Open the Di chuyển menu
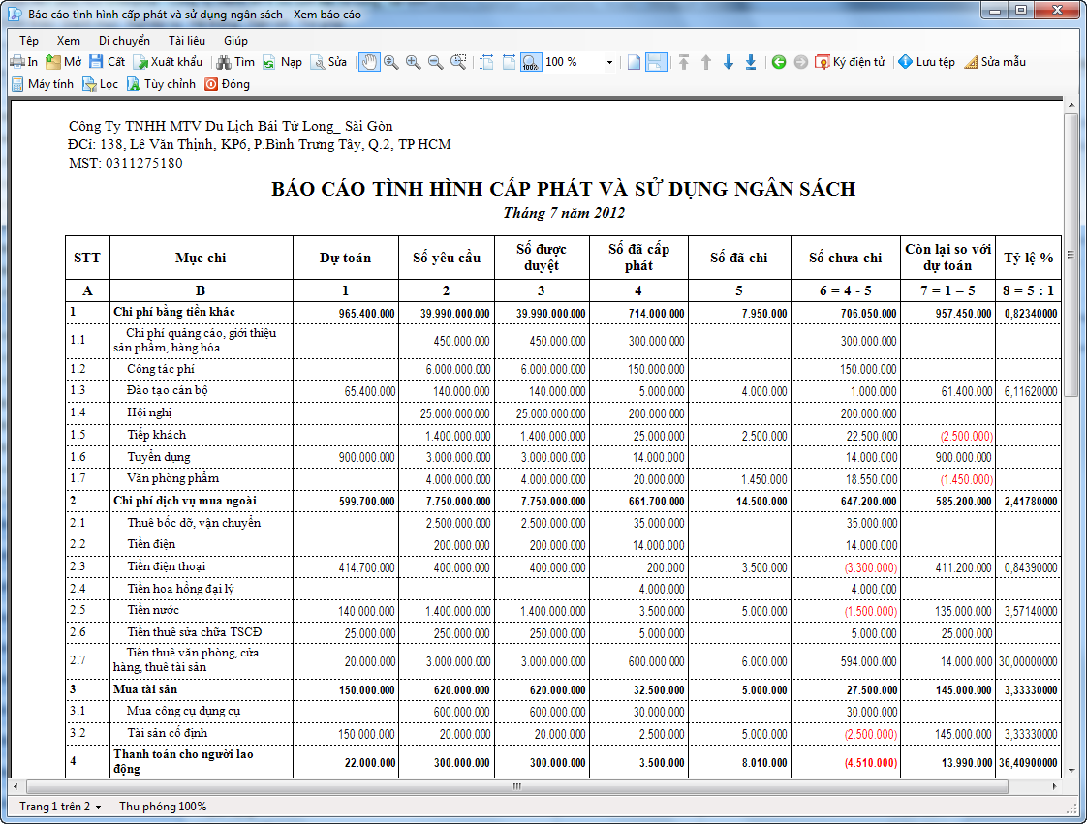 coord(124,41)
